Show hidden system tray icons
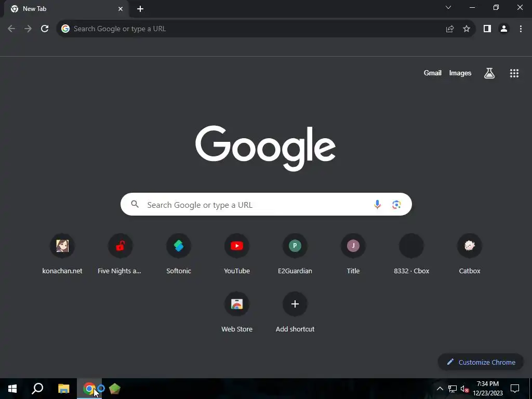Viewport: 532px width, 399px height. pos(440,389)
